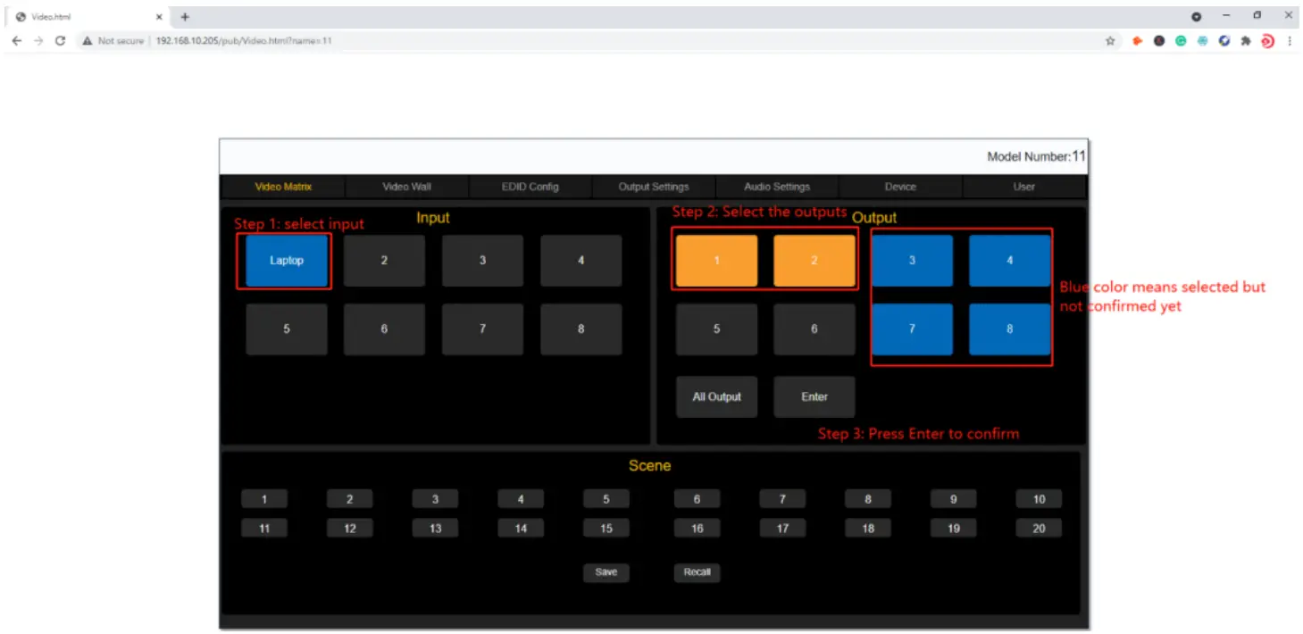The height and width of the screenshot is (634, 1303).
Task: Open the EDID Config tab
Action: (x=530, y=187)
